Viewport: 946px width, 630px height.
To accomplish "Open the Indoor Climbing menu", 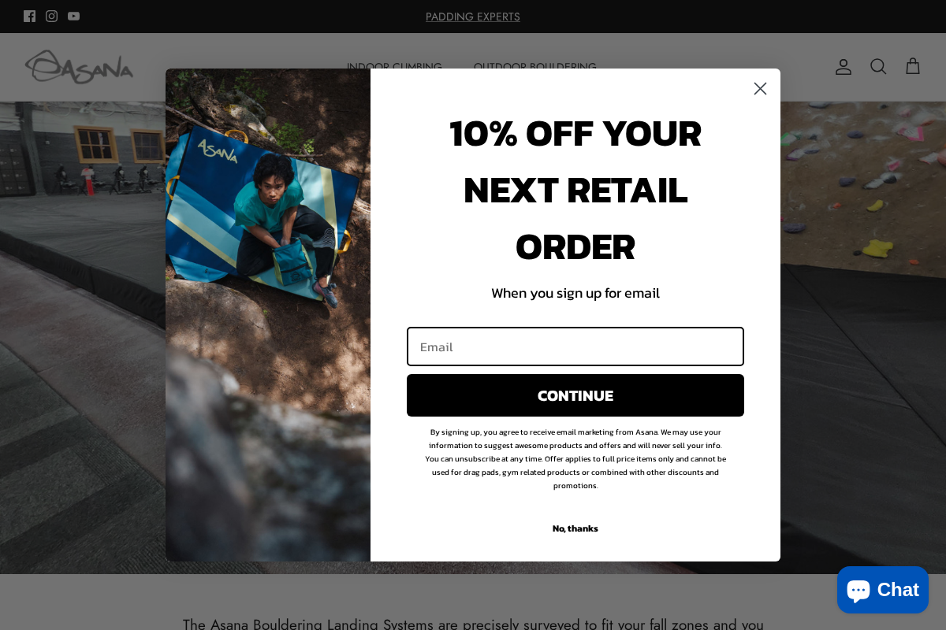I will click(394, 67).
